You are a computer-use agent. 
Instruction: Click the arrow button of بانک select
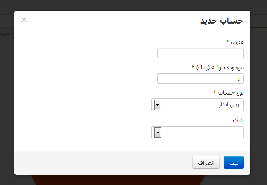click(158, 133)
